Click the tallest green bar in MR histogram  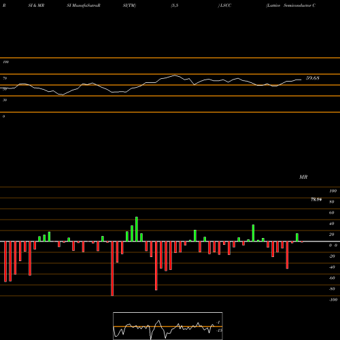coord(137,229)
